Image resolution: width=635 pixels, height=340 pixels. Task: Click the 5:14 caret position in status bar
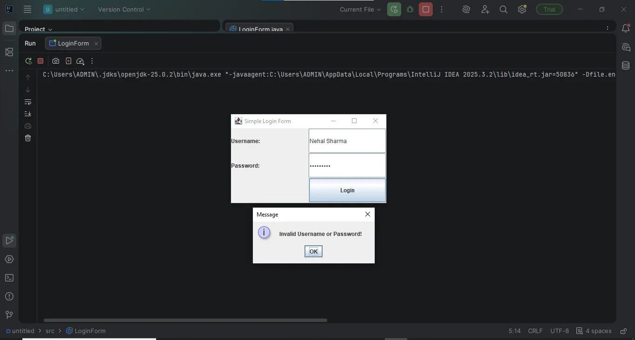(515, 331)
